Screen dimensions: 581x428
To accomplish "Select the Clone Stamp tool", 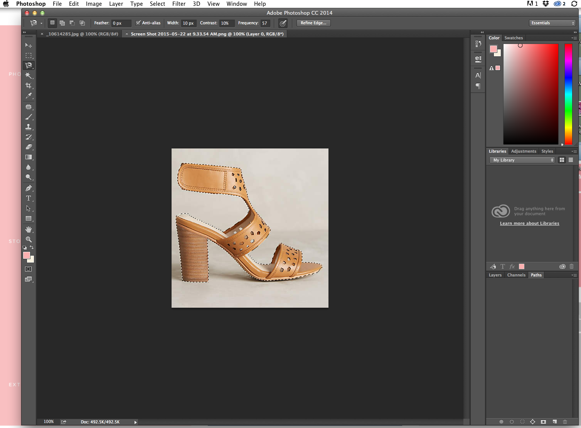I will click(29, 127).
